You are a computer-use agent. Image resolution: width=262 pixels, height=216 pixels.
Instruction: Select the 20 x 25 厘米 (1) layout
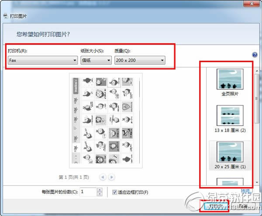click(x=230, y=155)
